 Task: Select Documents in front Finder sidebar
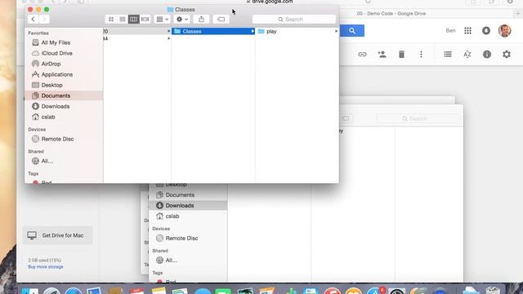click(x=64, y=96)
